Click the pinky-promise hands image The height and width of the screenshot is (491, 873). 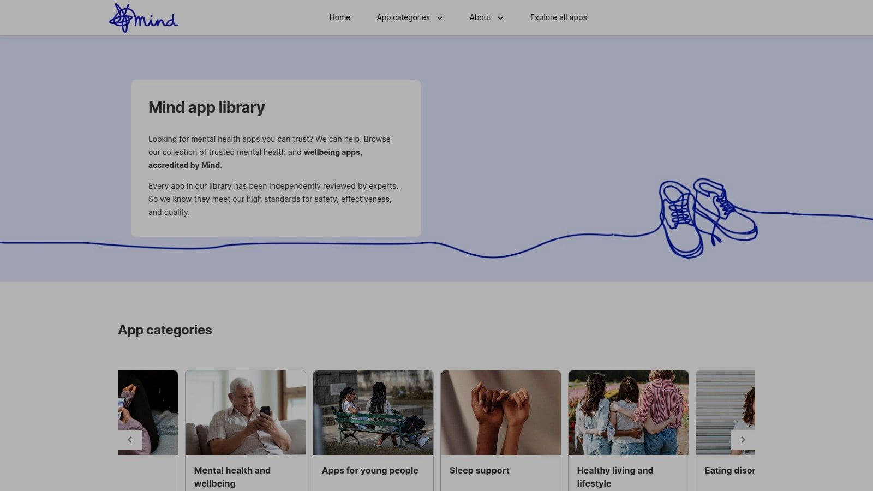pos(500,412)
